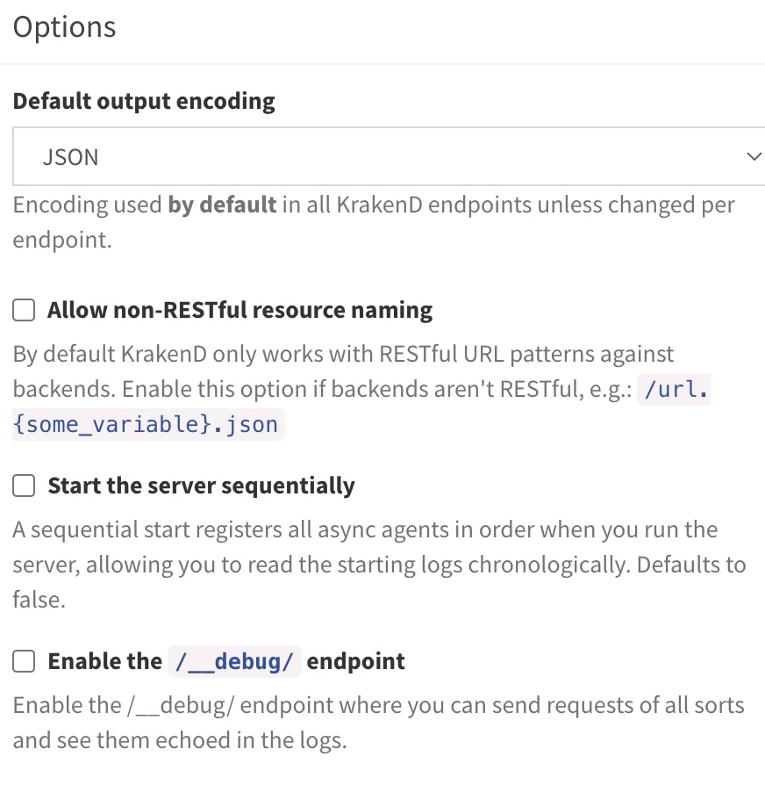Click the encoding description about KrakenD endpoints
Image resolution: width=765 pixels, height=799 pixels.
pyautogui.click(x=374, y=222)
